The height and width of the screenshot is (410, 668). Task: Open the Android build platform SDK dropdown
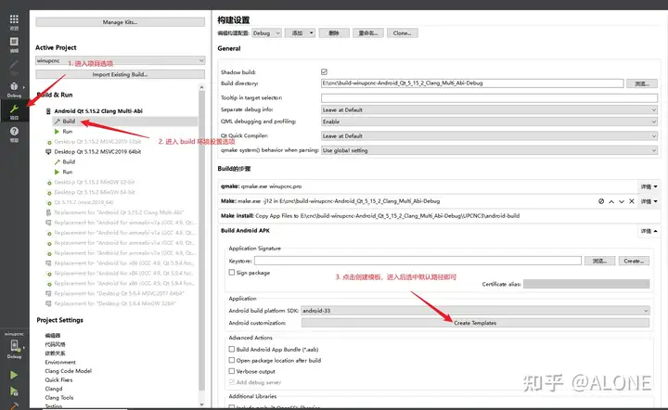[475, 311]
